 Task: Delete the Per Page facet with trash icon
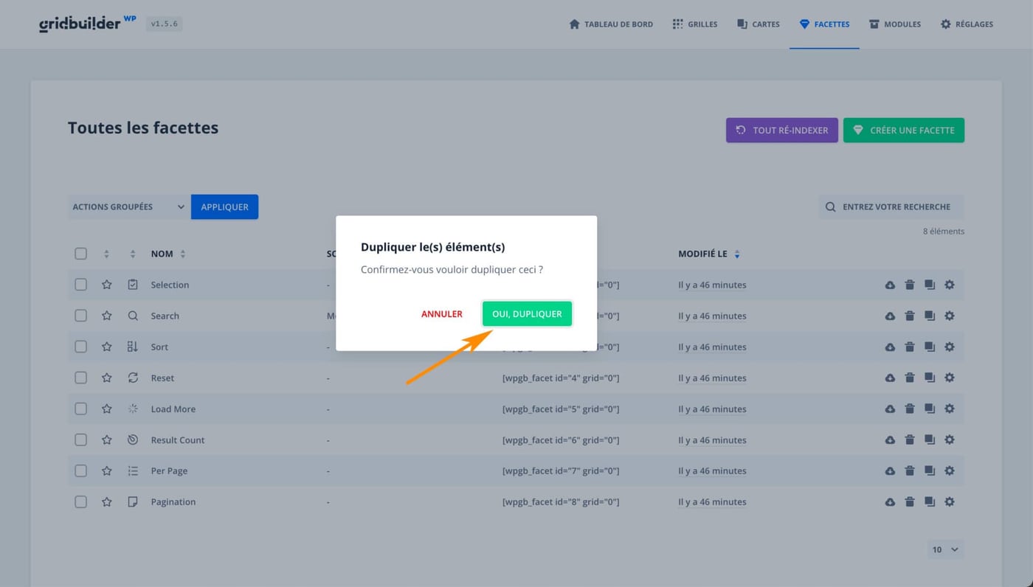coord(910,470)
